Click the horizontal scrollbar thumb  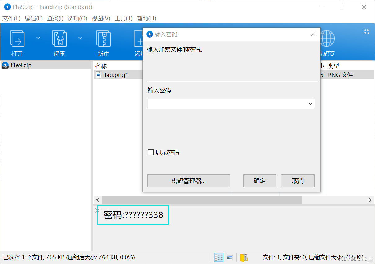[201, 200]
